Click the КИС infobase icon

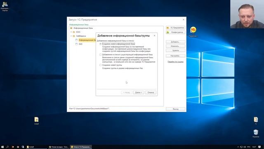coord(76,44)
